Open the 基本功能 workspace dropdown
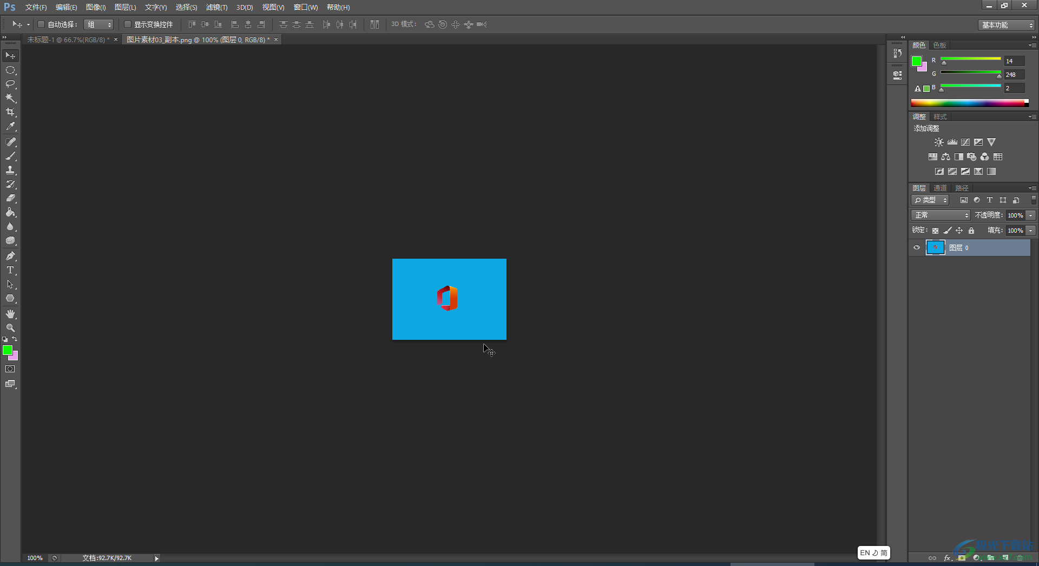The width and height of the screenshot is (1039, 566). 1007,25
